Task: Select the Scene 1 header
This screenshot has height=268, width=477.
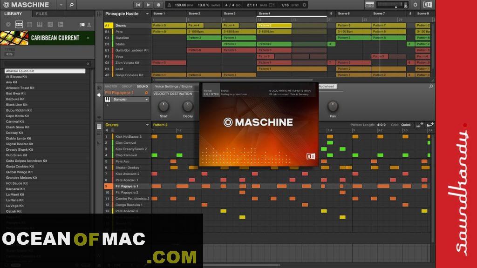Action: [159, 13]
